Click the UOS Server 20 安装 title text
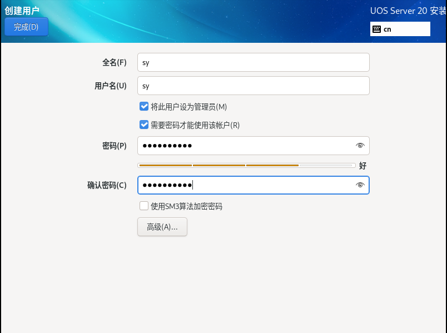This screenshot has height=333, width=447. point(408,11)
